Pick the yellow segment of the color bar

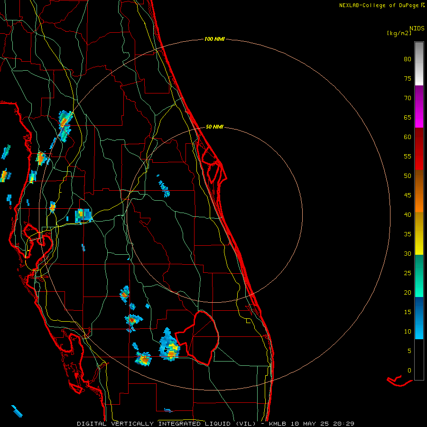click(x=419, y=233)
